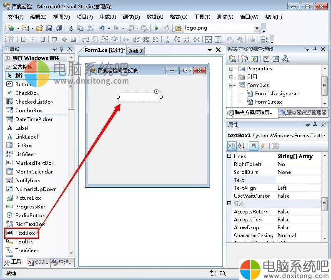Expand the Properties node in Solution Explorer
Screen dimensions: 331x280
tap(231, 69)
